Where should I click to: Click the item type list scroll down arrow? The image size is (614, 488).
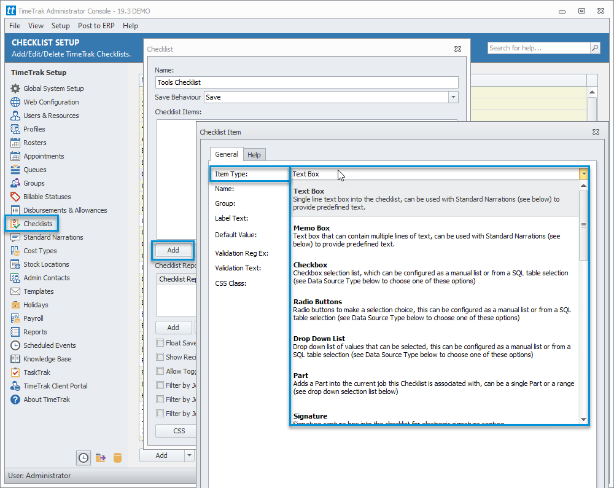[583, 419]
